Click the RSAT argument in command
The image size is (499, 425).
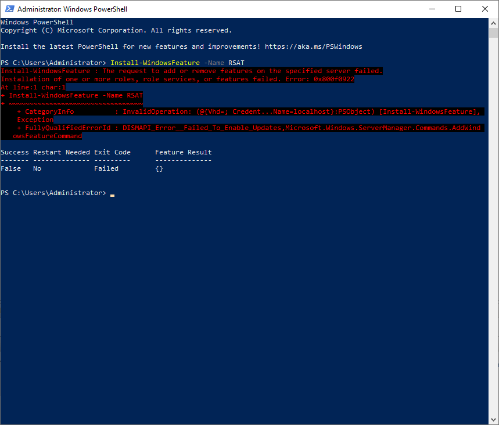[236, 63]
